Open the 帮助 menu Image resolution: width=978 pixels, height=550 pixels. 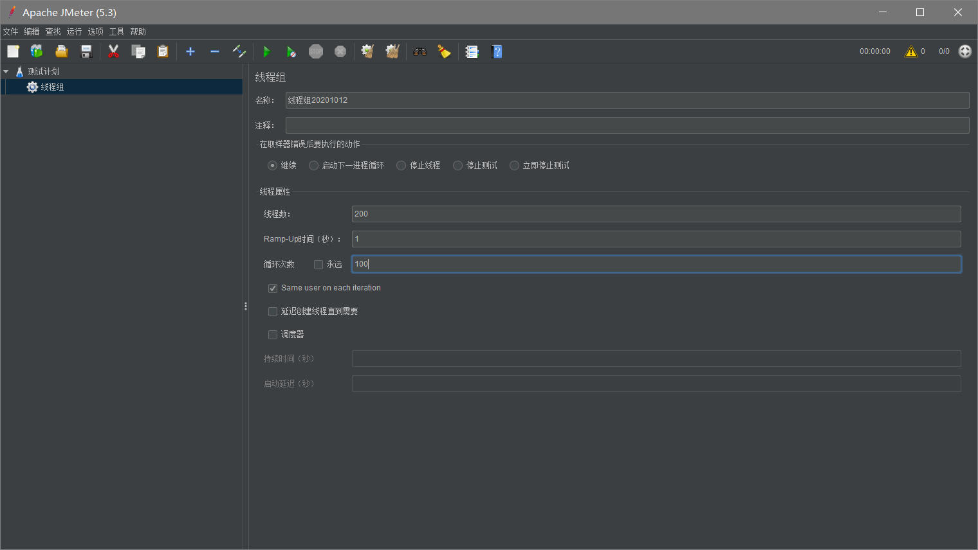pos(138,31)
